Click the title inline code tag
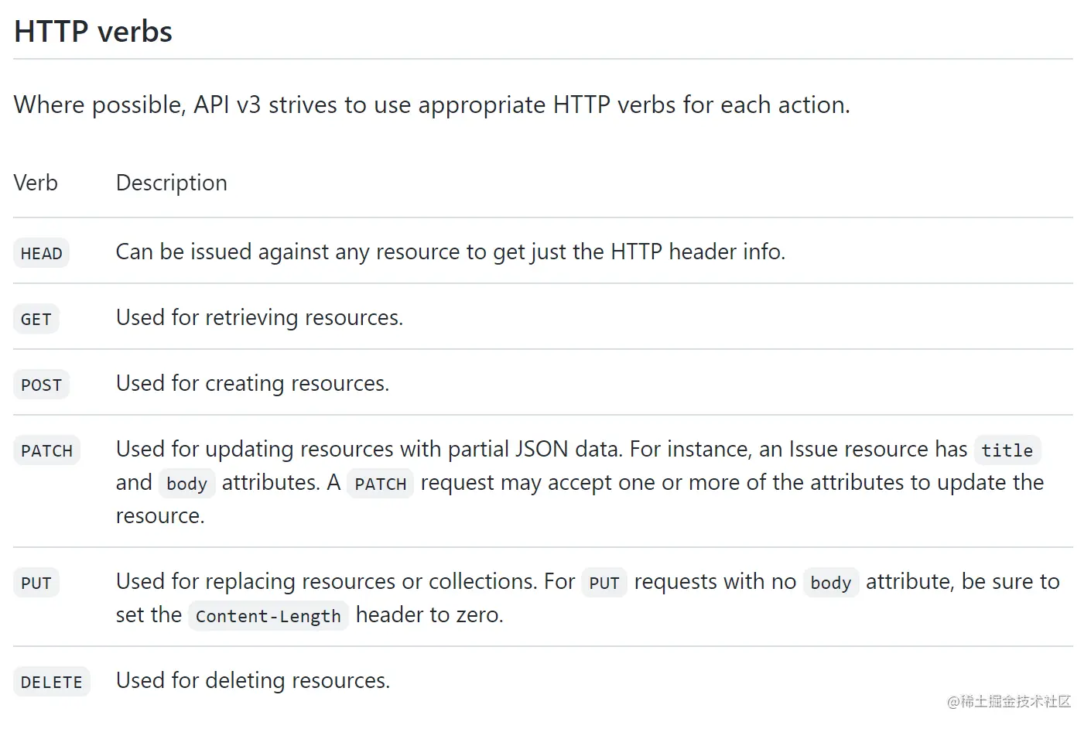1091x729 pixels. point(1007,450)
